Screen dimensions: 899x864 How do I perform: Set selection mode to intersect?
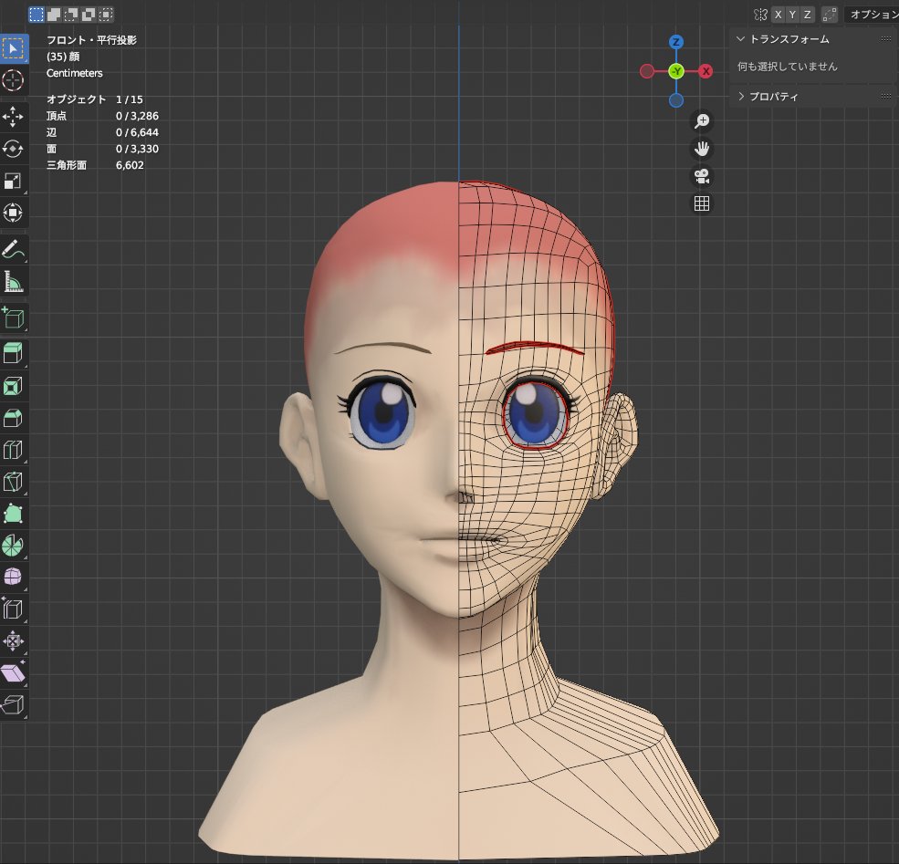(x=106, y=15)
